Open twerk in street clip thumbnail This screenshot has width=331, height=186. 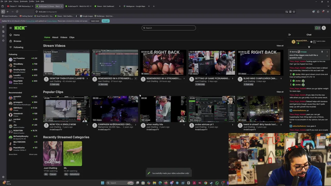[x=260, y=109]
